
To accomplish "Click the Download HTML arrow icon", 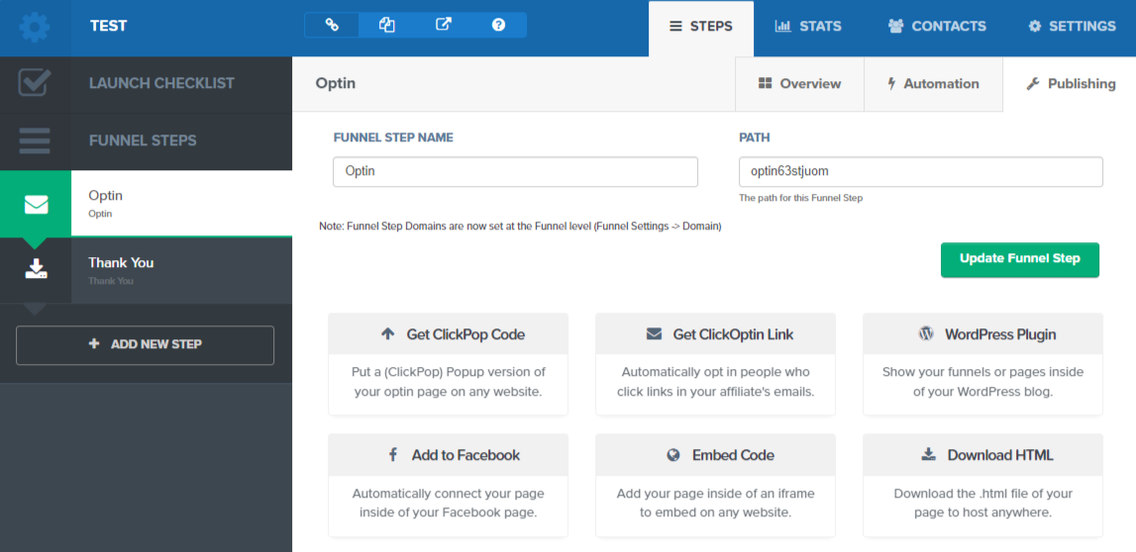I will pos(928,454).
